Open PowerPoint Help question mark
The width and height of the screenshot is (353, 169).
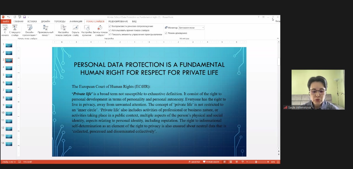(258, 17)
